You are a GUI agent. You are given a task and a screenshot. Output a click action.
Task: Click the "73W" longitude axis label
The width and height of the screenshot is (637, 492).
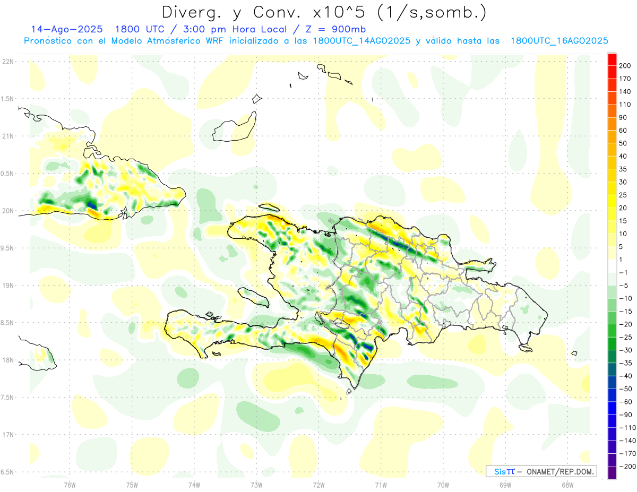pyautogui.click(x=256, y=485)
